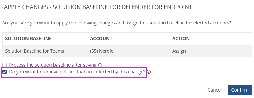Click the Cancel button
This screenshot has width=254, height=98.
coord(215,90)
